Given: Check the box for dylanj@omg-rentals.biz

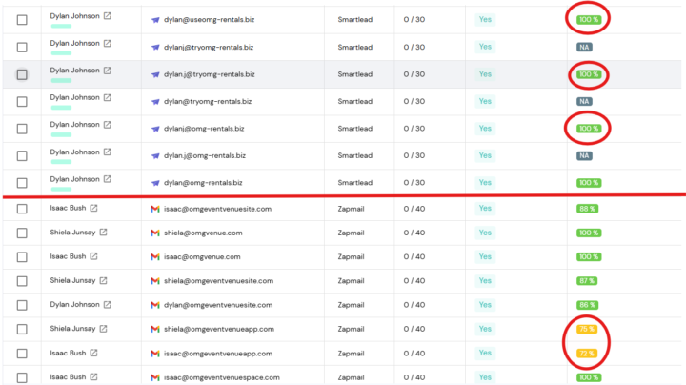Looking at the screenshot, I should pos(22,129).
